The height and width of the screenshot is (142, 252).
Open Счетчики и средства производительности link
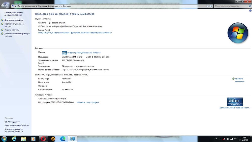(x=14, y=130)
